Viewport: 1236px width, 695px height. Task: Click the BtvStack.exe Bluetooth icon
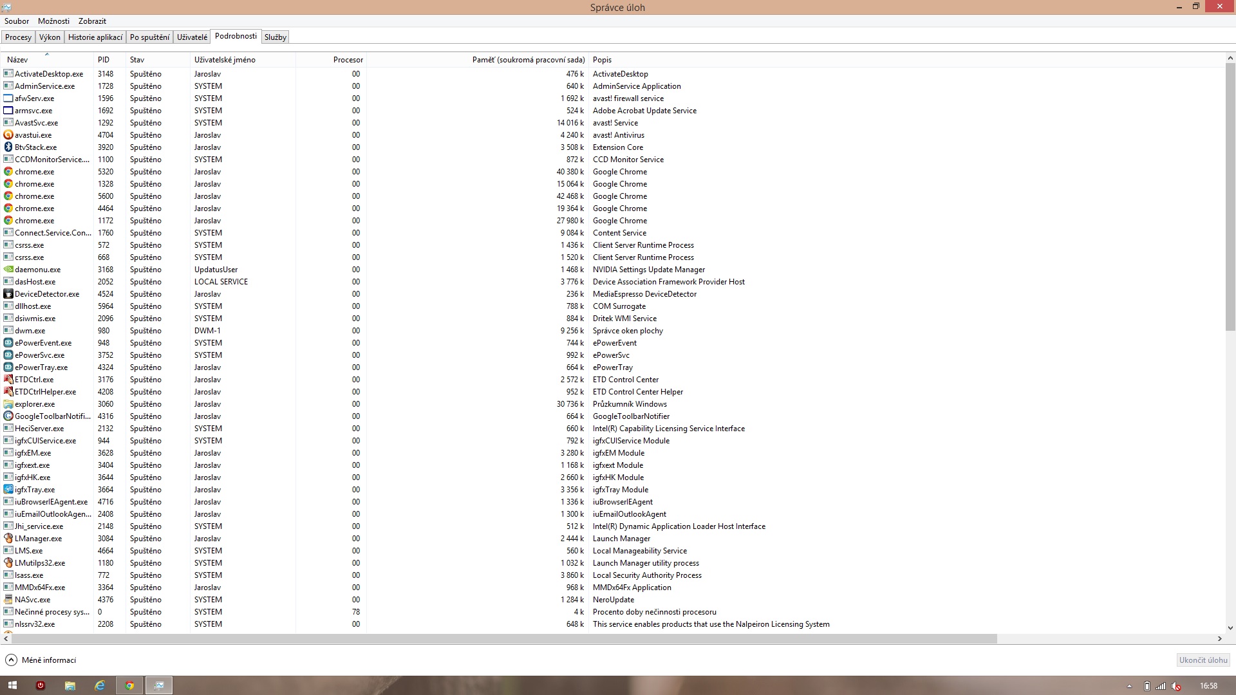pos(8,147)
